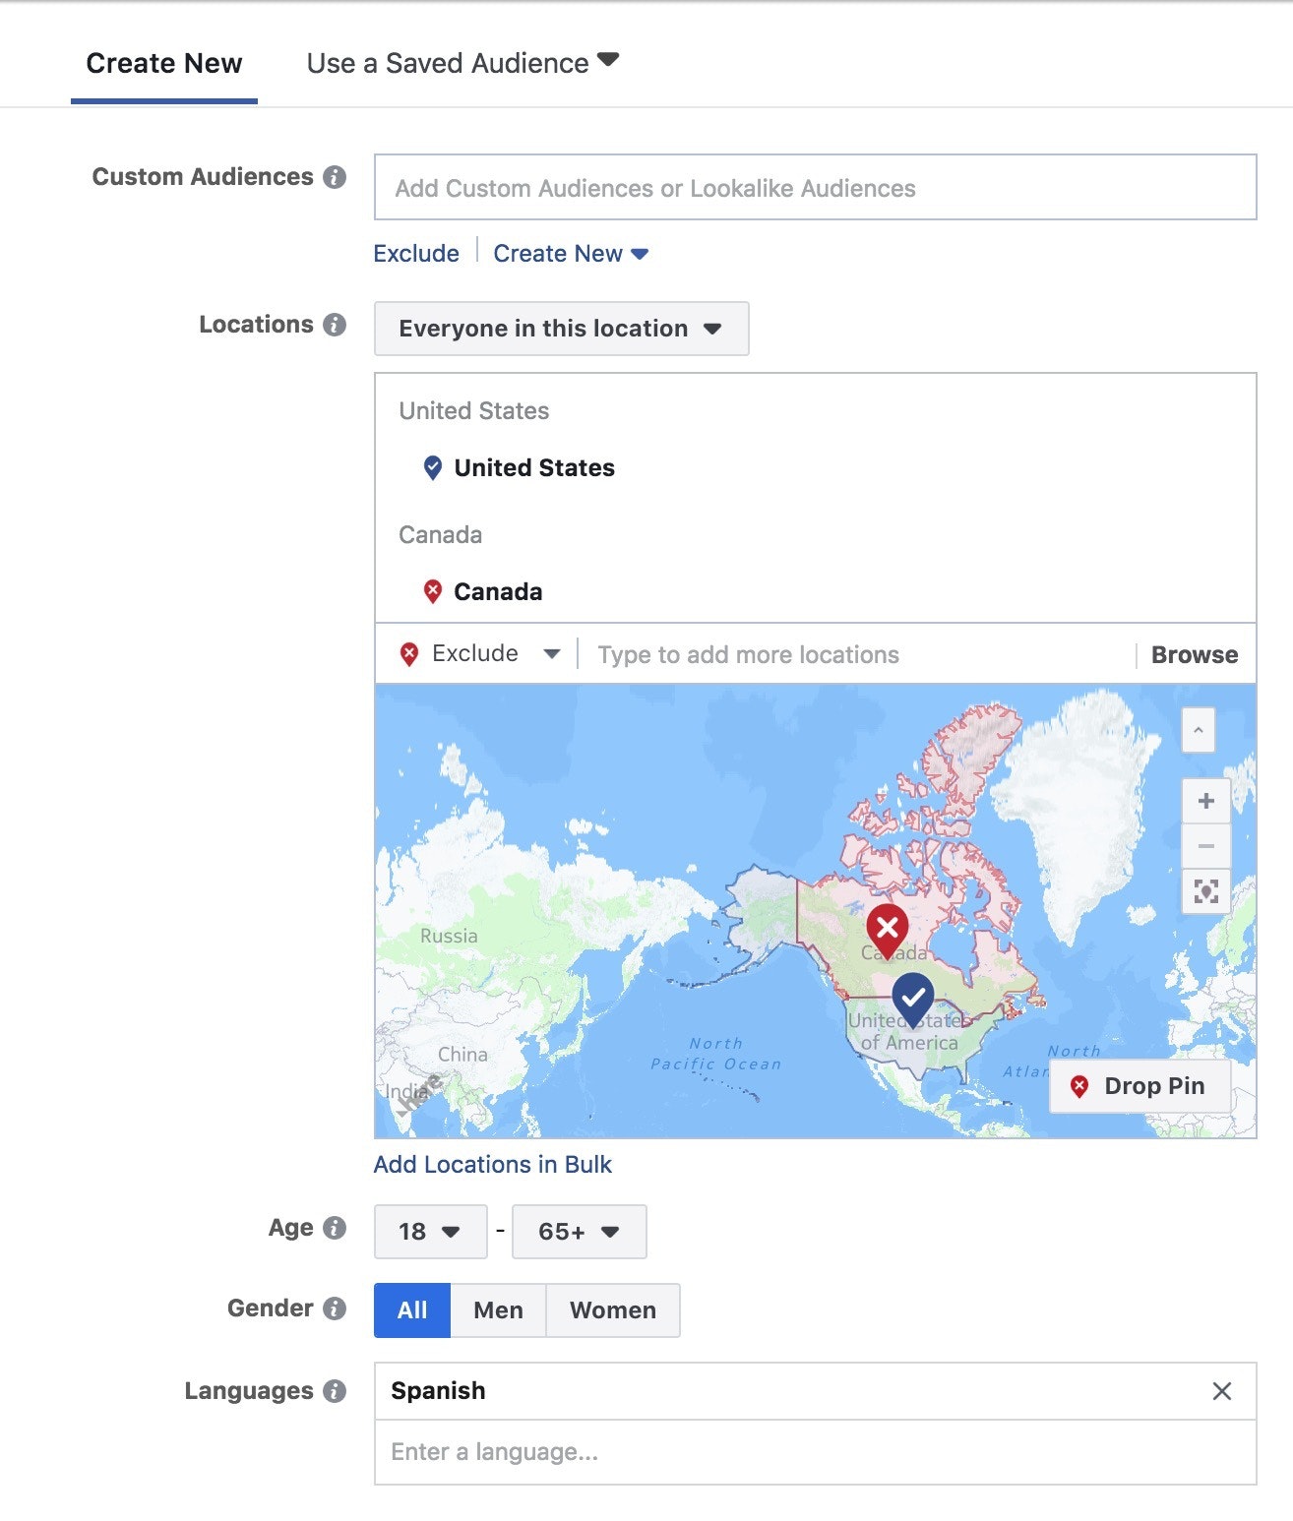Screen dimensions: 1293x1521
Task: Click the Age info icon
Action: (335, 1228)
